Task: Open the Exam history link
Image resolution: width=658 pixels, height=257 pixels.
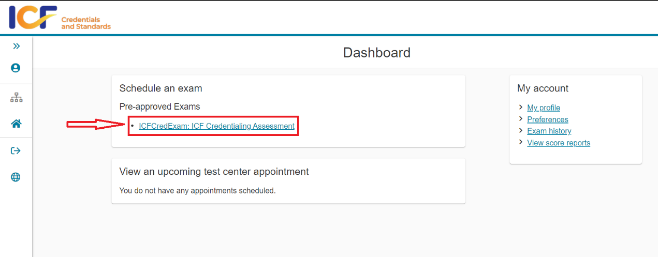Action: (x=549, y=131)
